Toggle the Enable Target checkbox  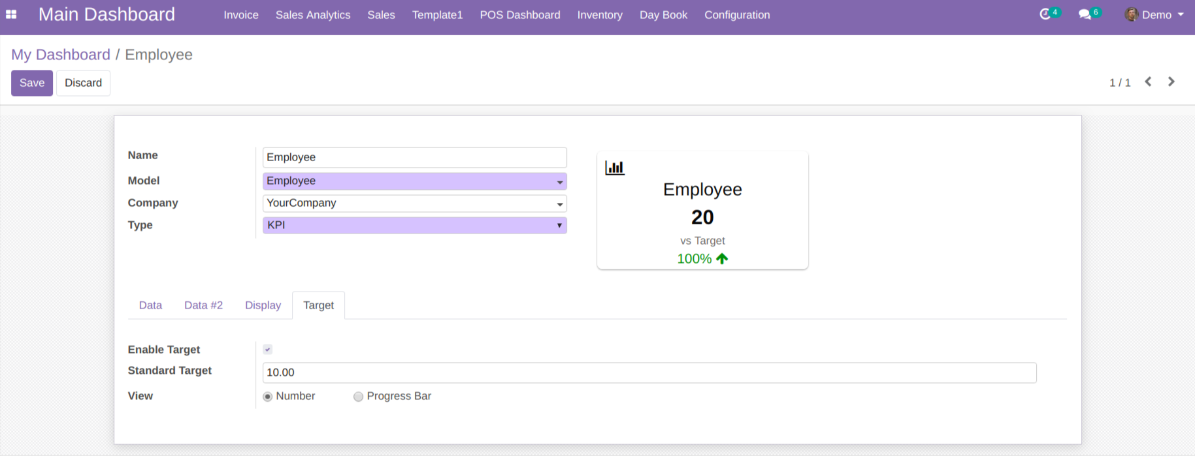tap(268, 350)
